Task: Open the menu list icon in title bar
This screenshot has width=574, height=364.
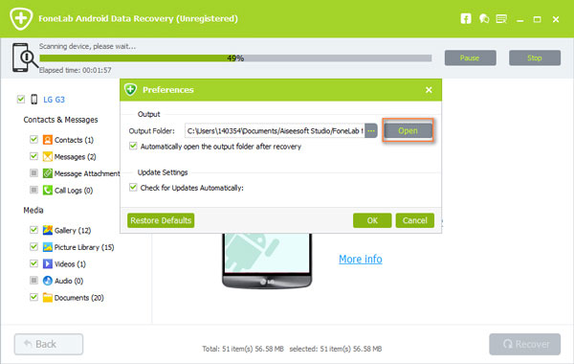Action: tap(501, 18)
